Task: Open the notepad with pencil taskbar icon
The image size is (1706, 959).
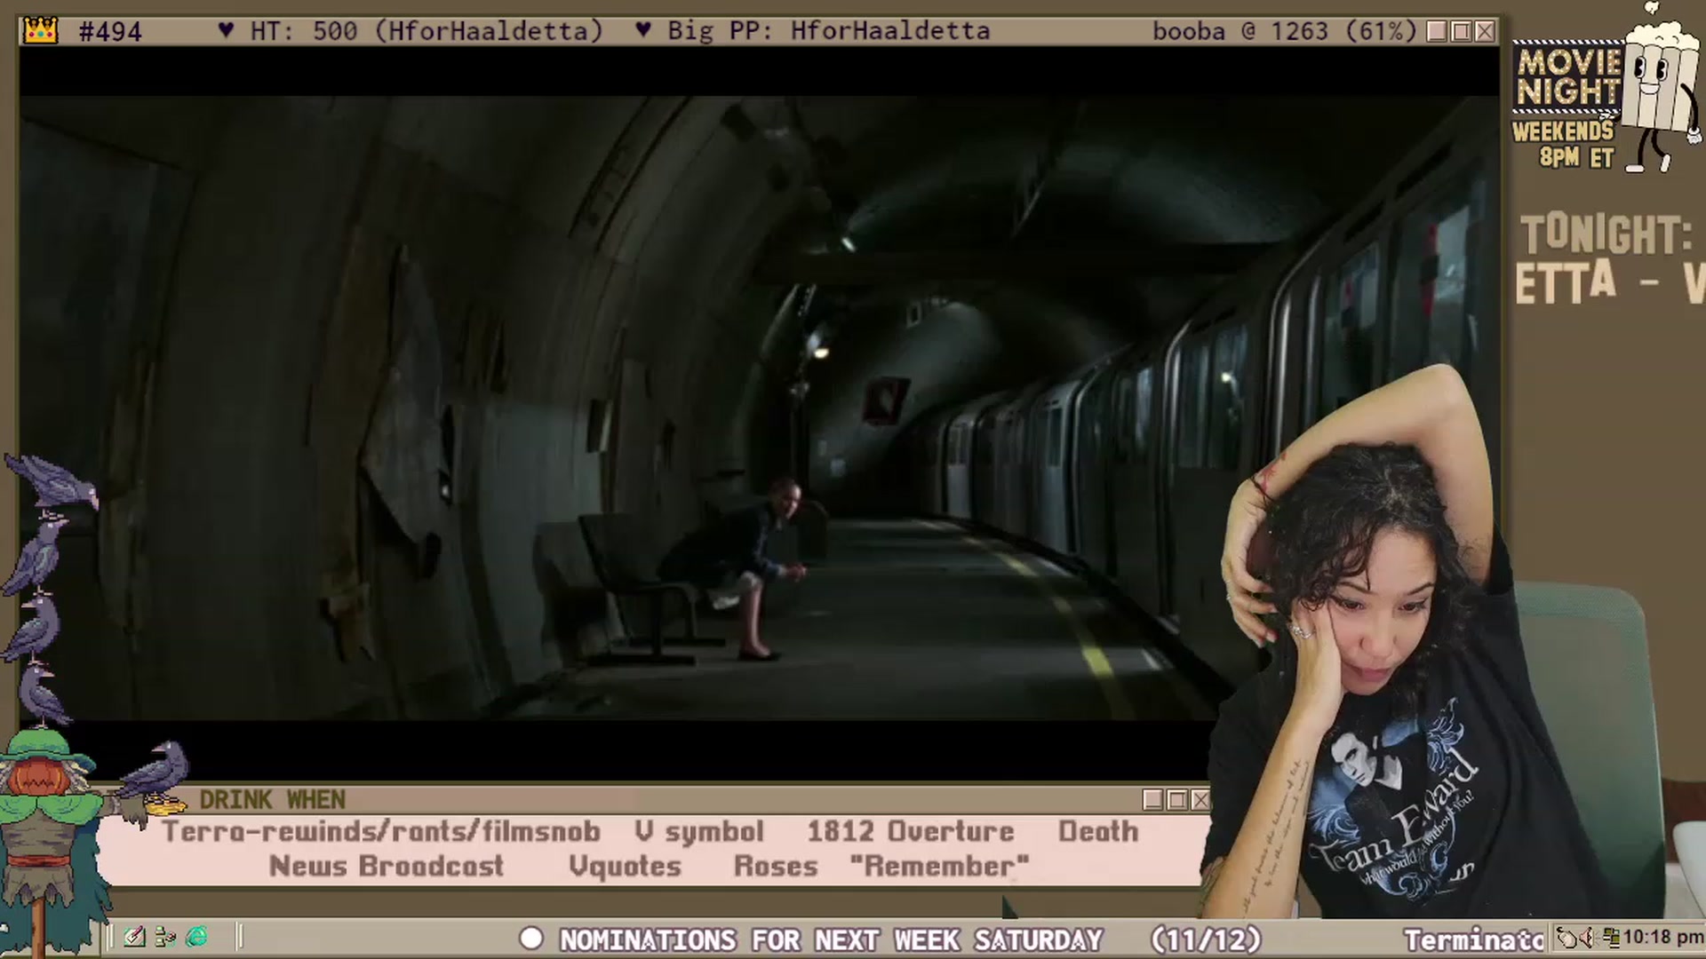Action: (x=135, y=937)
